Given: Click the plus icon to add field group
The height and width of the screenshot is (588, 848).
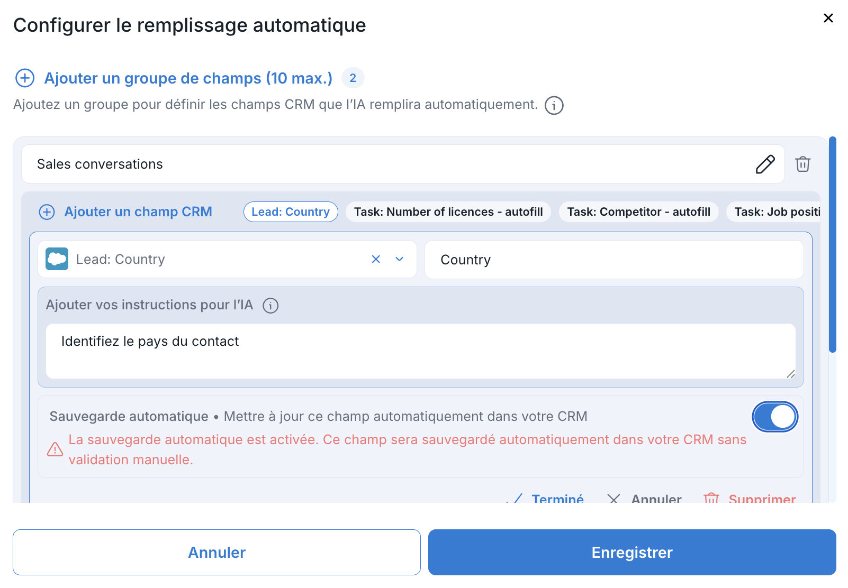Looking at the screenshot, I should (25, 78).
